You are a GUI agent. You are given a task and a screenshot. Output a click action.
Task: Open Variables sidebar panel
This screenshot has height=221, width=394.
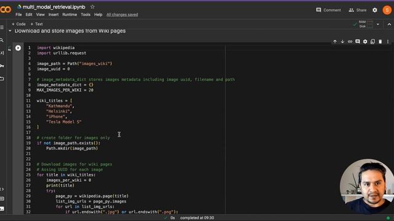(x=2, y=53)
